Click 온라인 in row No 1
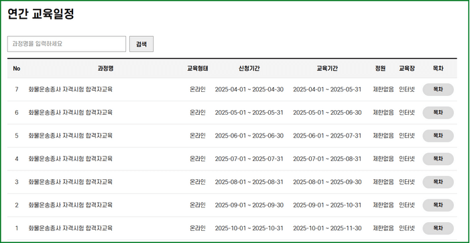 pyautogui.click(x=198, y=228)
